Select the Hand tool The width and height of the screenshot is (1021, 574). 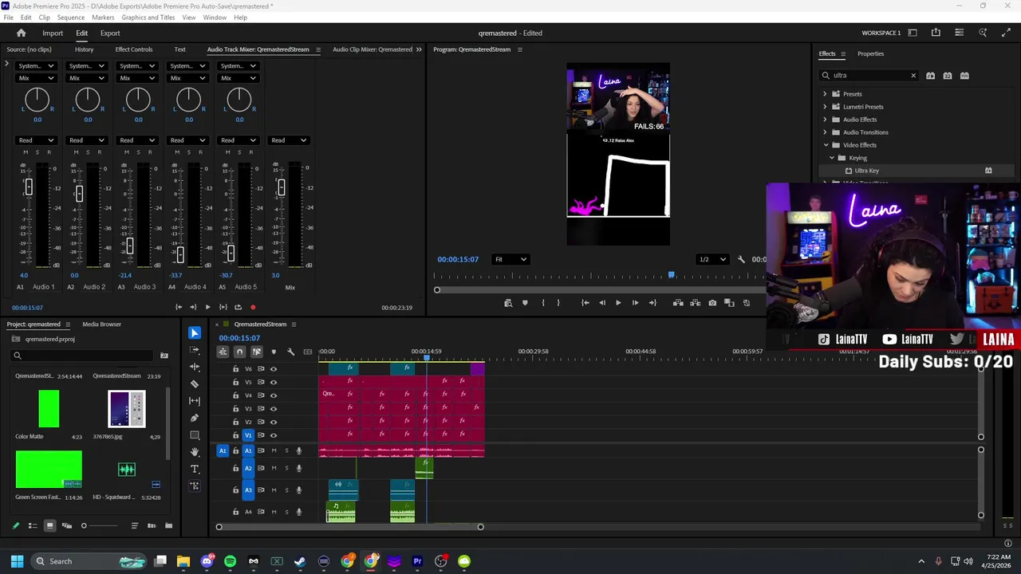pyautogui.click(x=195, y=452)
